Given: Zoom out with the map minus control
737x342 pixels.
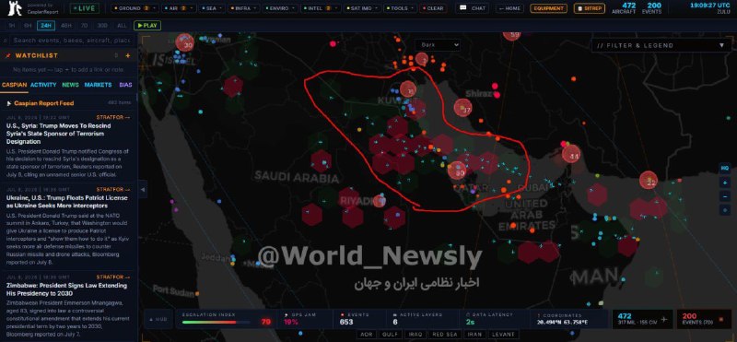Looking at the screenshot, I should coord(724,195).
